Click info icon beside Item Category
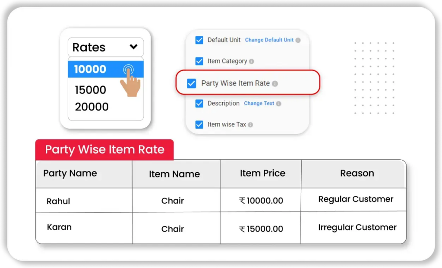The image size is (442, 268). pos(252,61)
